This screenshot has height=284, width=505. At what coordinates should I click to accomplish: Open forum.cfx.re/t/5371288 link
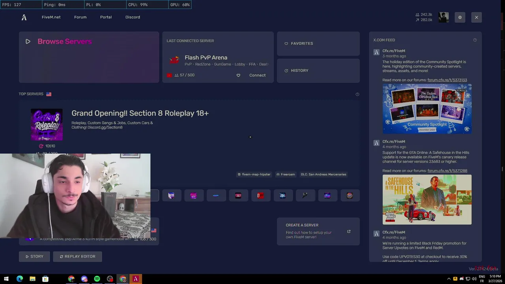point(447,171)
